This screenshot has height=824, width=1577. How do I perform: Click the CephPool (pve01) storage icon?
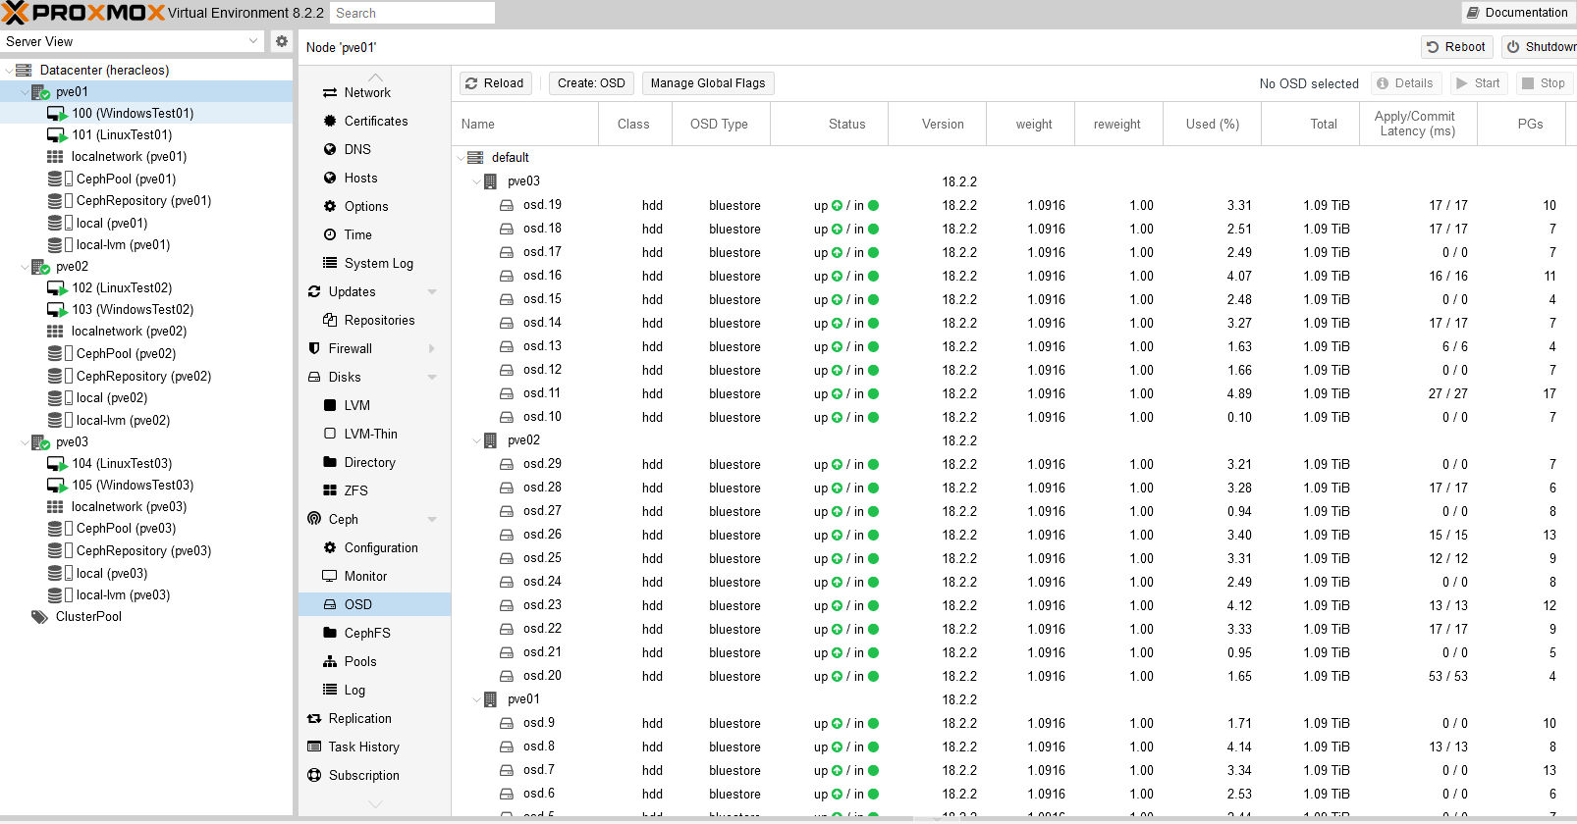pyautogui.click(x=56, y=180)
